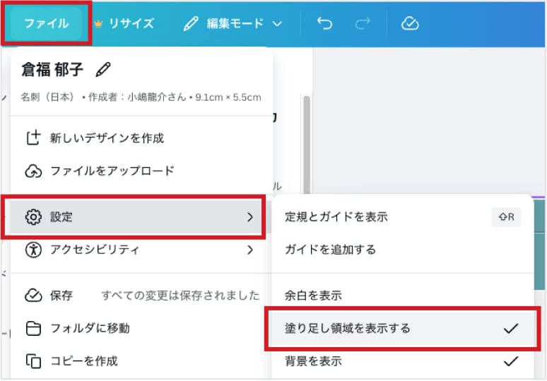Open the 編集モード dropdown
Screen dimensions: 547x381
233,23
